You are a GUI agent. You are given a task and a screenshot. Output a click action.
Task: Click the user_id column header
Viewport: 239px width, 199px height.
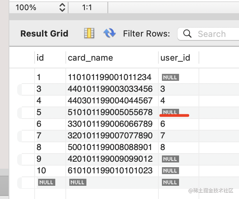[175, 58]
